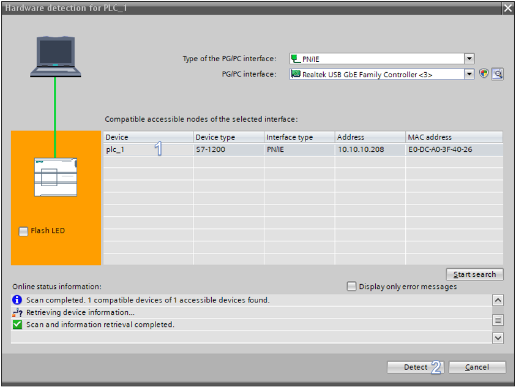Sort by the Device column header
The width and height of the screenshot is (516, 387).
[x=148, y=137]
